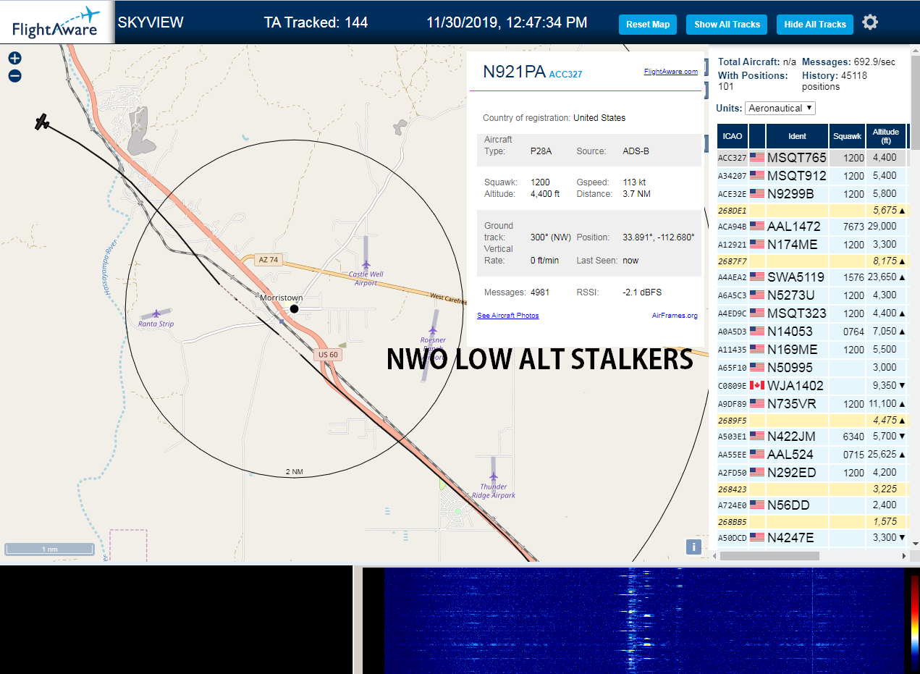Open the AirFrames.org link
The image size is (920, 674).
click(675, 316)
